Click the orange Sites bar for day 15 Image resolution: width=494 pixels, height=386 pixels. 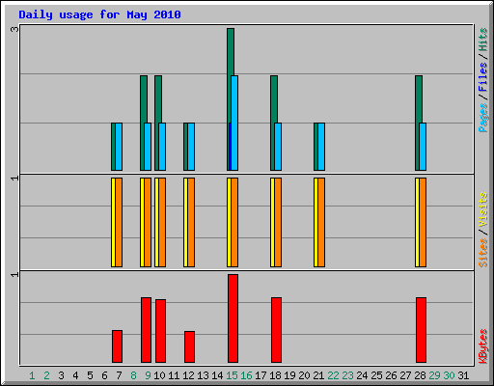pyautogui.click(x=234, y=222)
